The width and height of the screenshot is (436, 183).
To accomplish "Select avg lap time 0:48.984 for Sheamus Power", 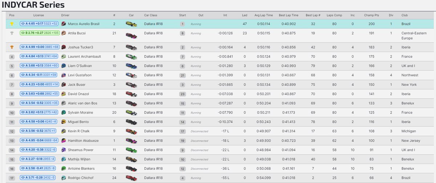I will (264, 150).
